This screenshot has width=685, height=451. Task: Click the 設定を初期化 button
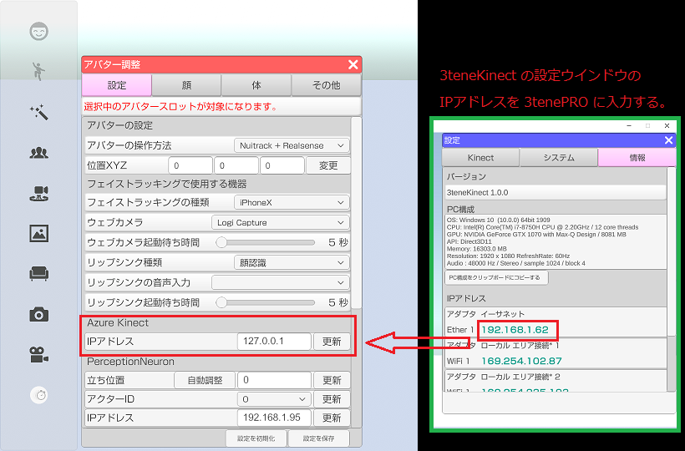[x=256, y=438]
